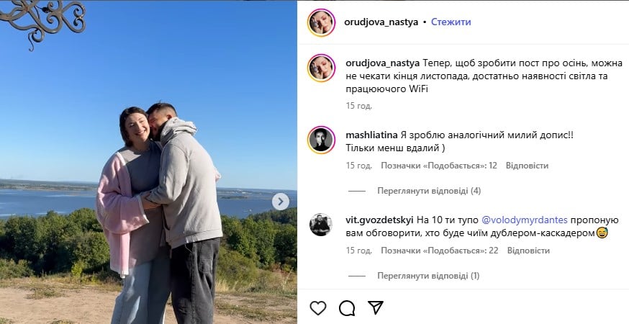Follow the account via Стежити
629x324 pixels.
tap(451, 22)
